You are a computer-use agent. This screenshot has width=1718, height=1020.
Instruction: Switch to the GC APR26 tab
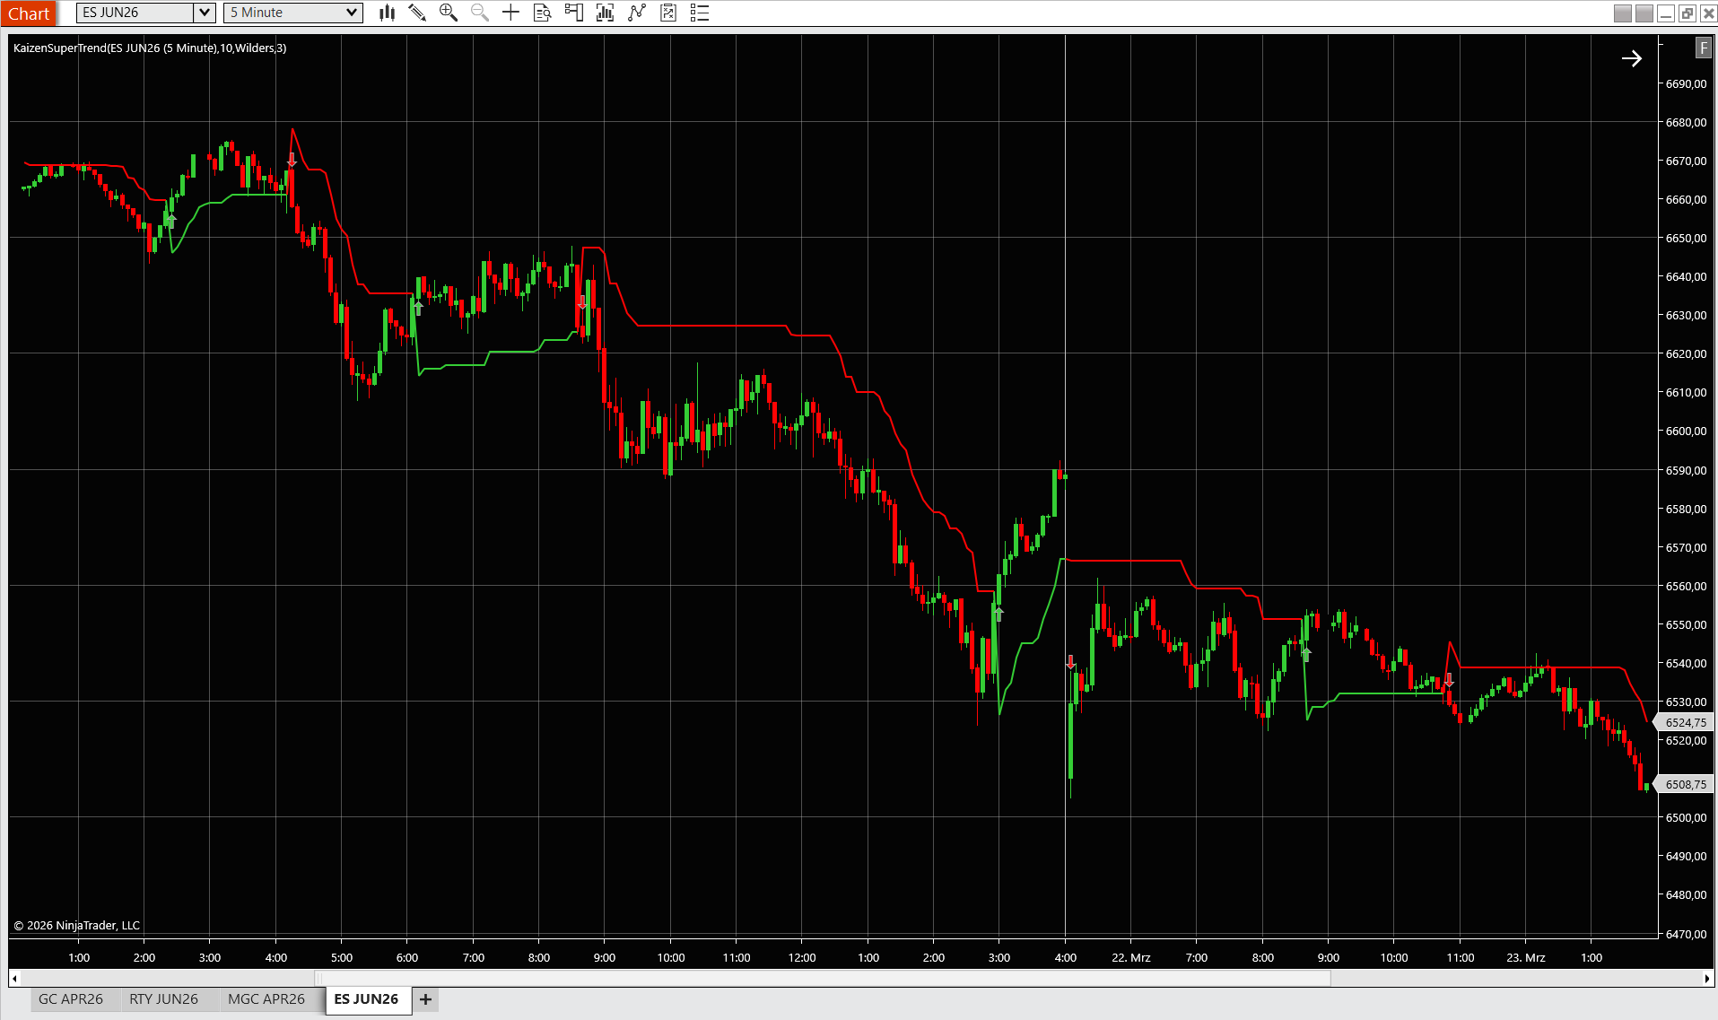tap(71, 998)
